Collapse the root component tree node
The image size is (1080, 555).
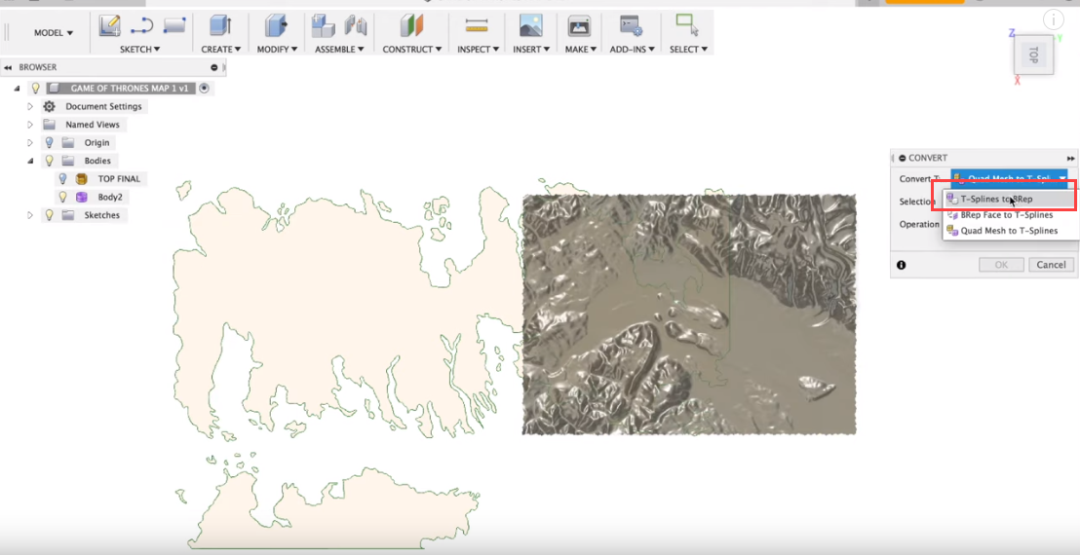[17, 88]
